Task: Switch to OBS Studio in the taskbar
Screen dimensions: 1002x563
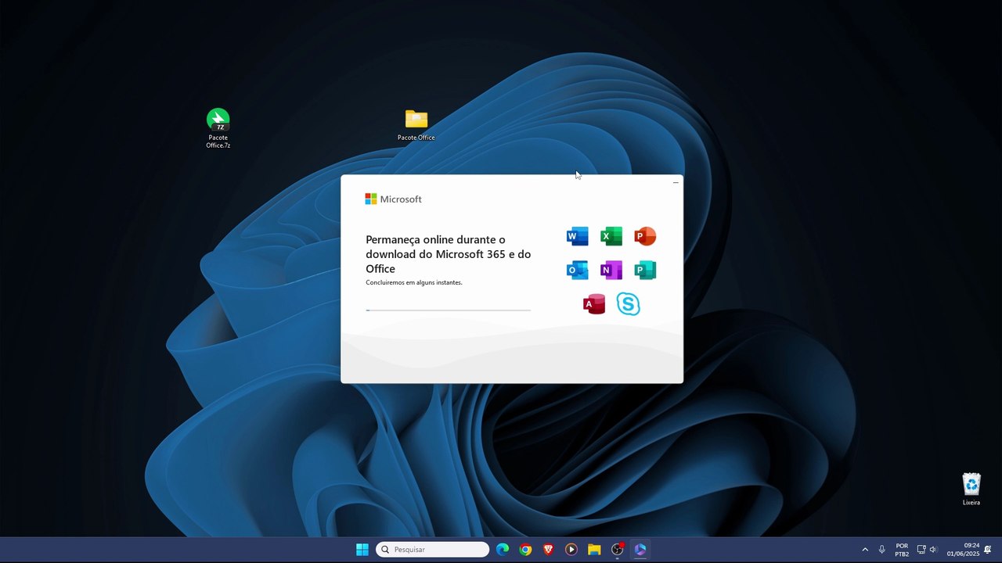Action: [x=617, y=550]
